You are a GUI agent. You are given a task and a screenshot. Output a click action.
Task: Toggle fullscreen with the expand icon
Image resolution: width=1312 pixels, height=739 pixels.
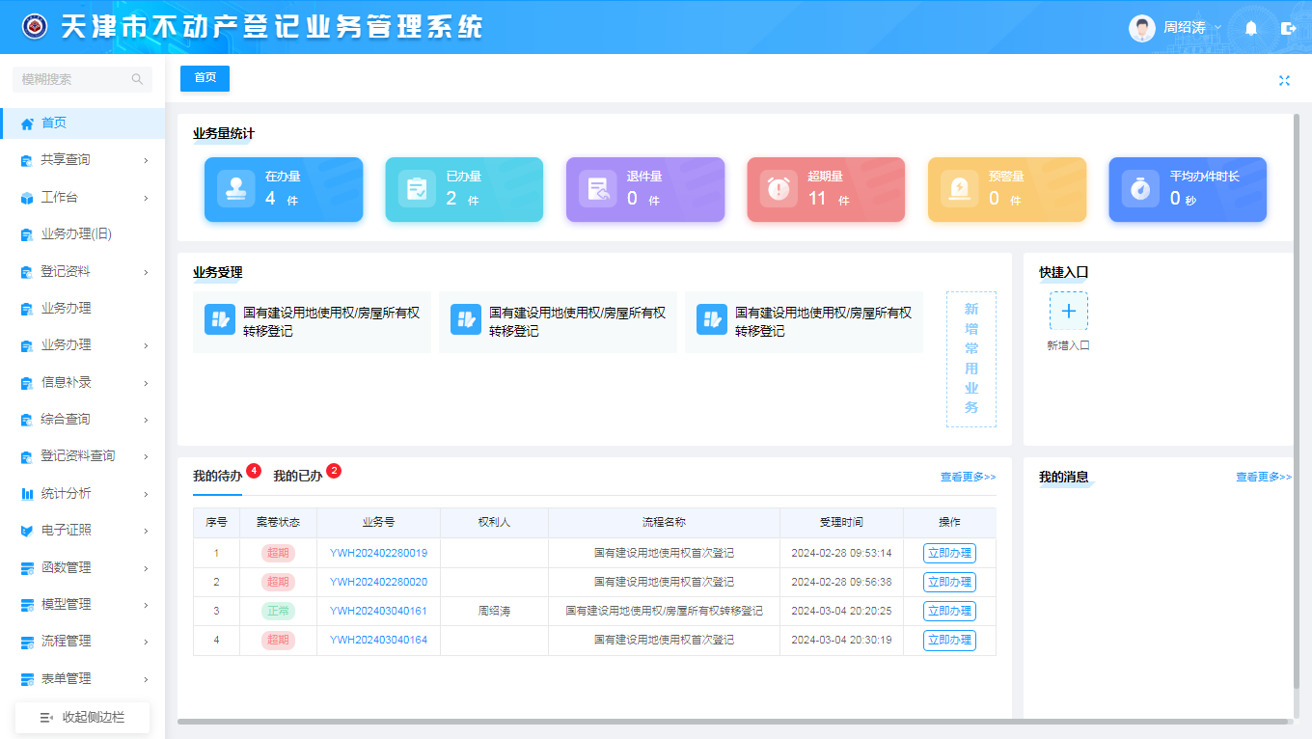[1284, 80]
